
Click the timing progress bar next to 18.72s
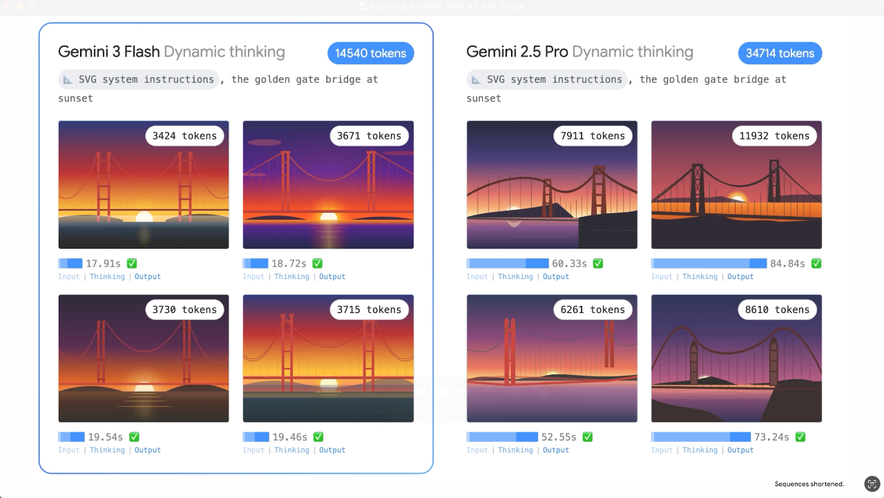[256, 263]
